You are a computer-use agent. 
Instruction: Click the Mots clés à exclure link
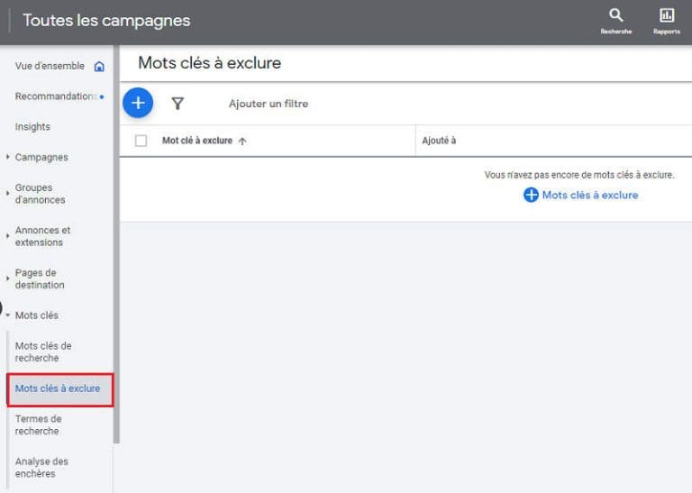[590, 195]
